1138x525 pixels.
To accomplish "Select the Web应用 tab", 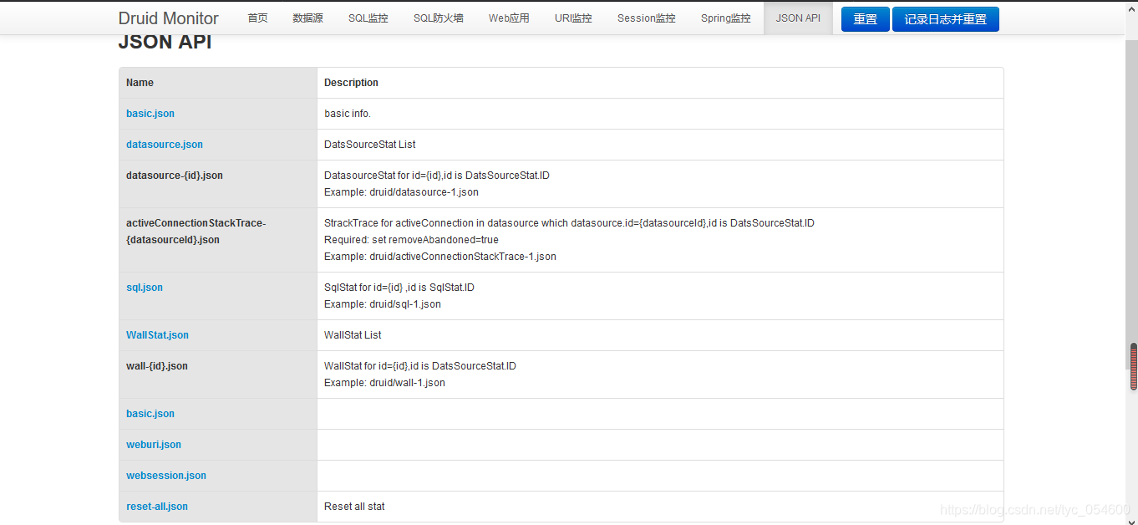I will 509,18.
